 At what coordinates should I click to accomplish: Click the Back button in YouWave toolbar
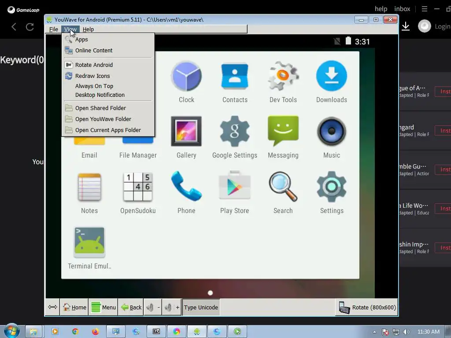[x=131, y=307]
